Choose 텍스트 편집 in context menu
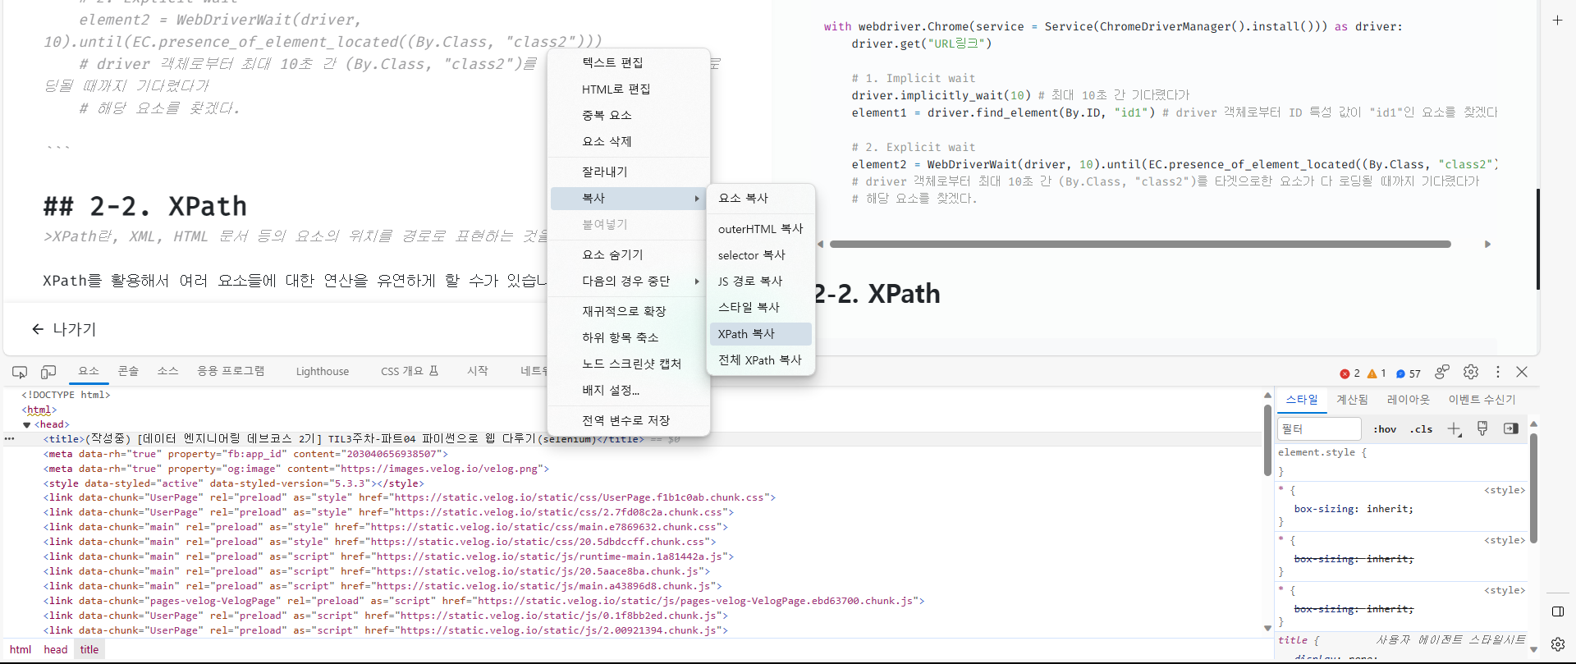 (629, 62)
